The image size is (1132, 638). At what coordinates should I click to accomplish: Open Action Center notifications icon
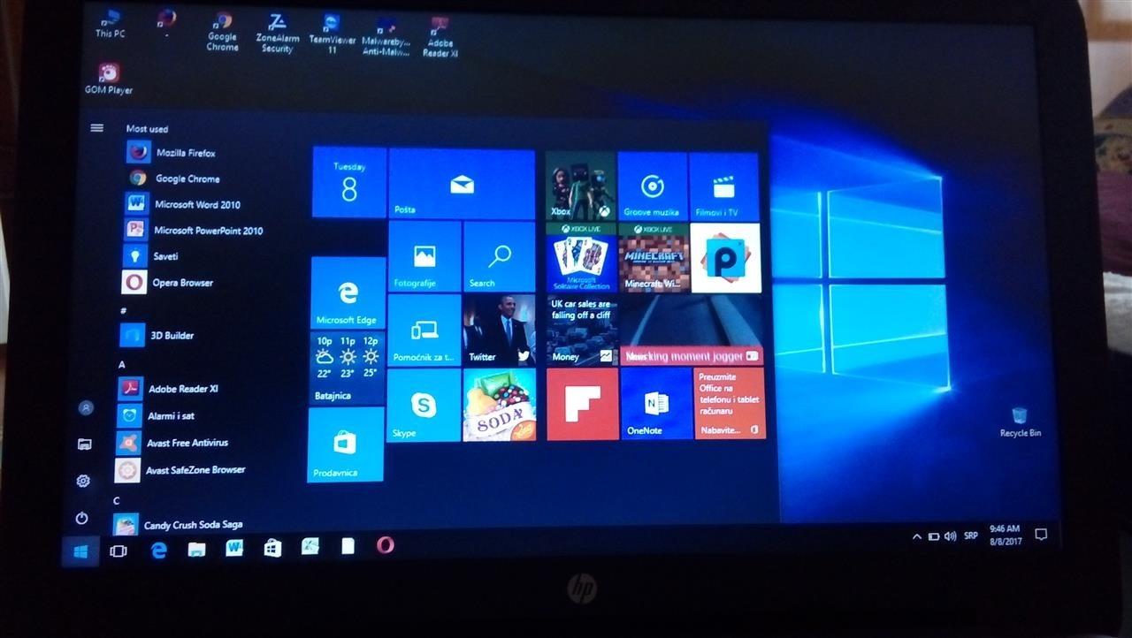pos(1041,535)
